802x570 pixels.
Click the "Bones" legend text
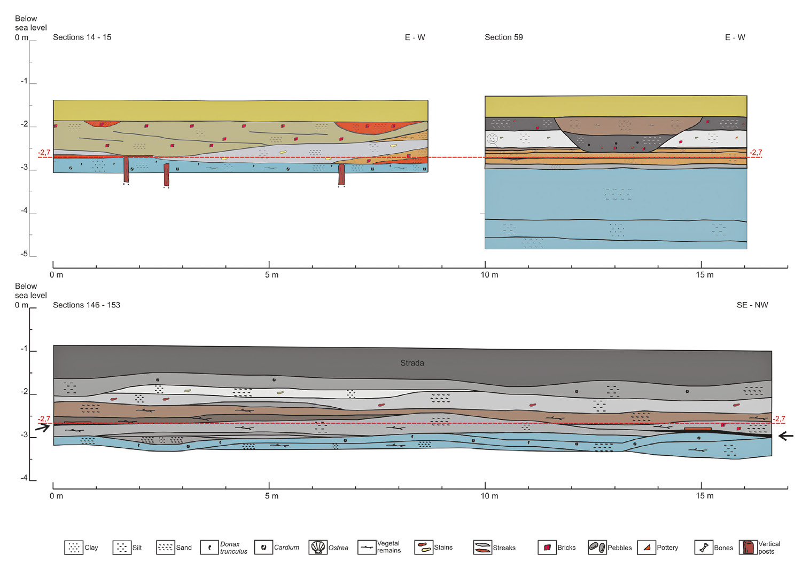pos(723,548)
